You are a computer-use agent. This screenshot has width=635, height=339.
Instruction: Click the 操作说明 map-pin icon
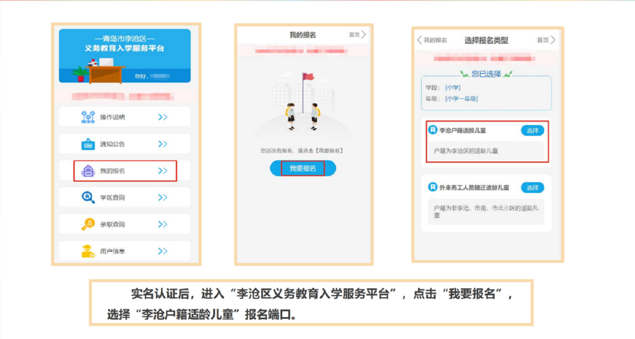click(x=88, y=117)
